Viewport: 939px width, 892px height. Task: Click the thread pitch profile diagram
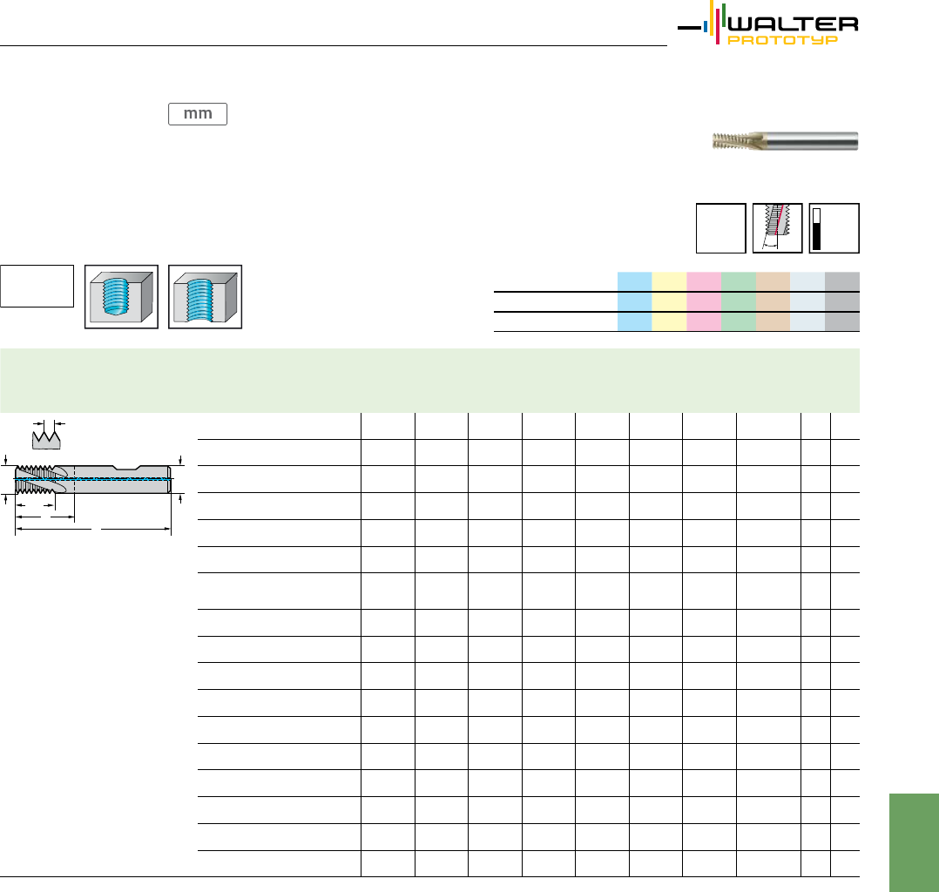pos(47,435)
